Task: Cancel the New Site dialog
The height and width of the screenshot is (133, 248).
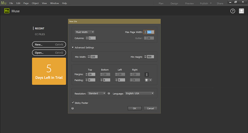Action: point(151,108)
